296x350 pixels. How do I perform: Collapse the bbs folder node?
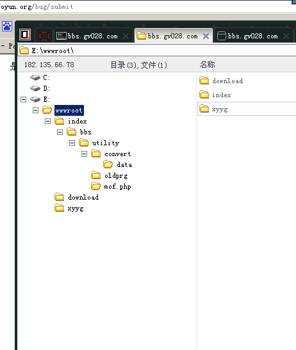[x=60, y=132]
